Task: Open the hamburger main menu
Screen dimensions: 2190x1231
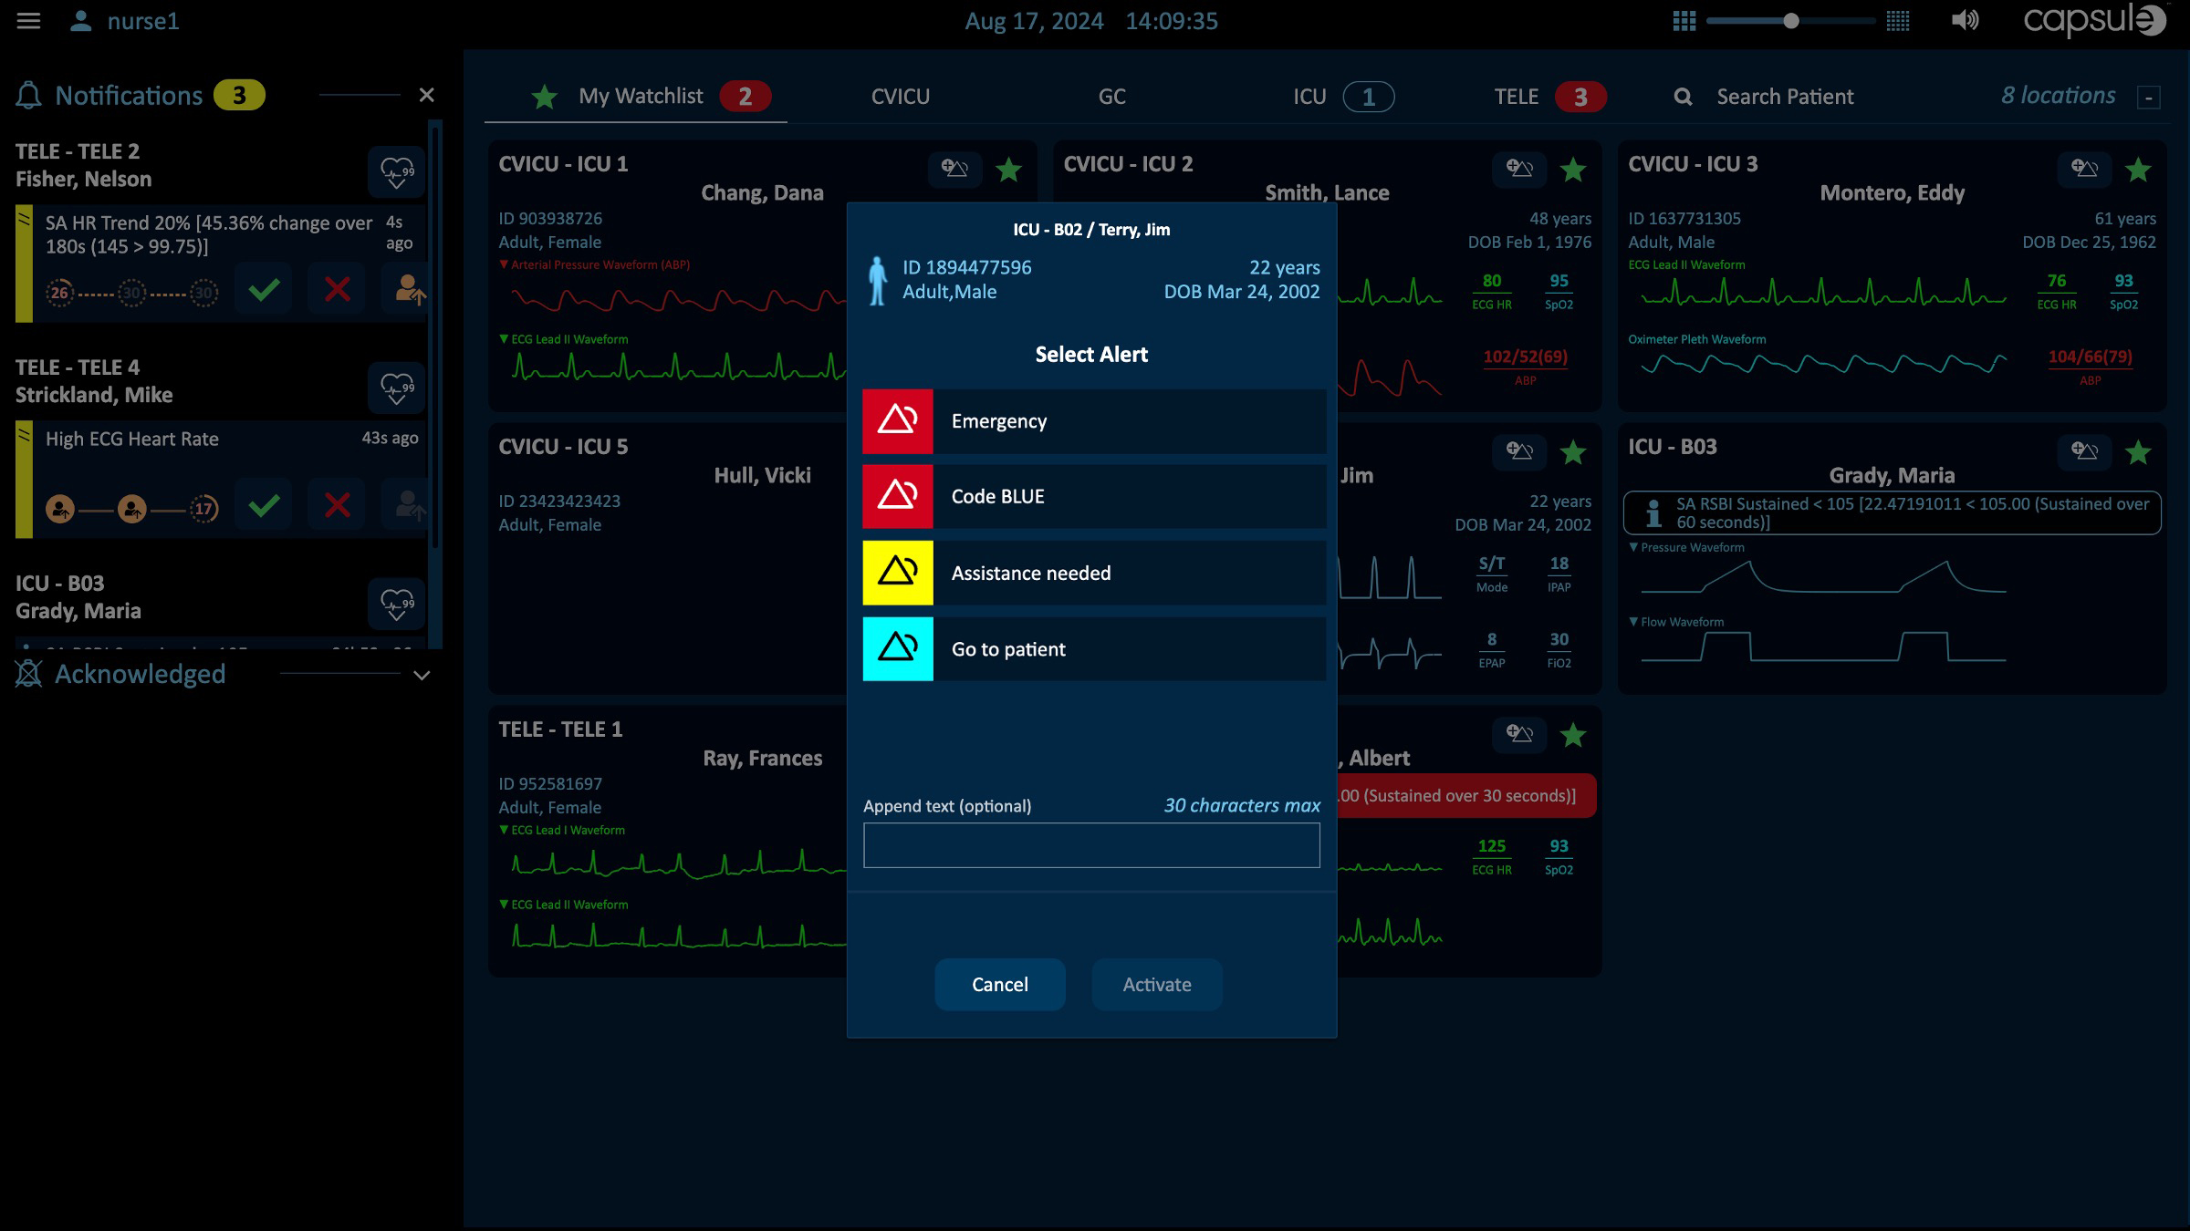Action: click(x=28, y=21)
